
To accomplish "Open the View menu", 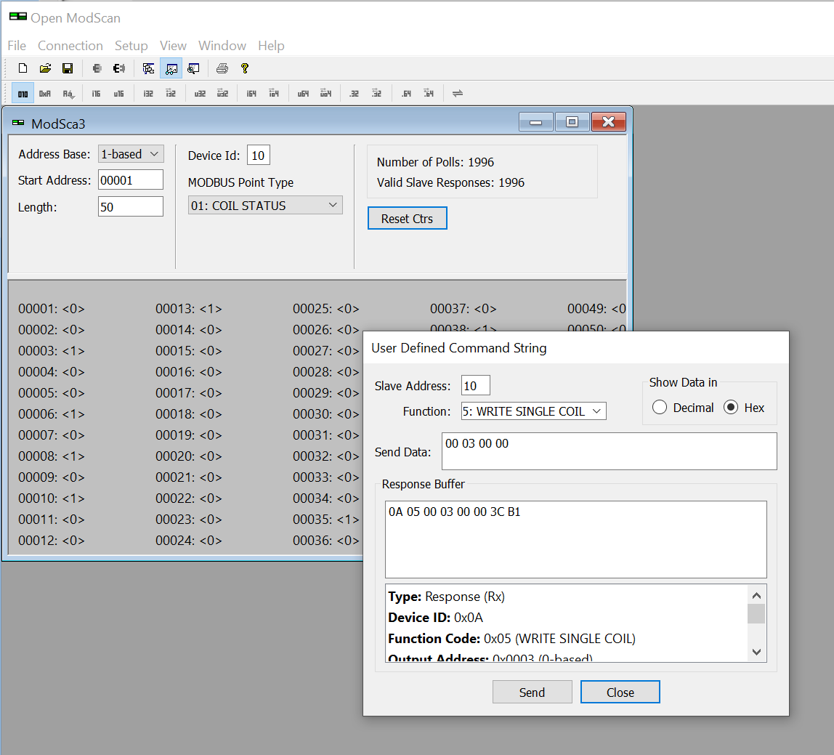I will tap(174, 46).
